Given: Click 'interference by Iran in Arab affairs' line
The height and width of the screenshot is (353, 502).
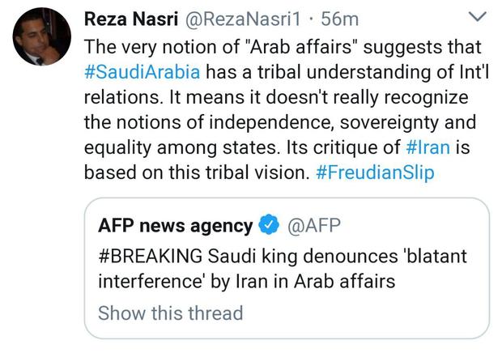Looking at the screenshot, I should [246, 281].
